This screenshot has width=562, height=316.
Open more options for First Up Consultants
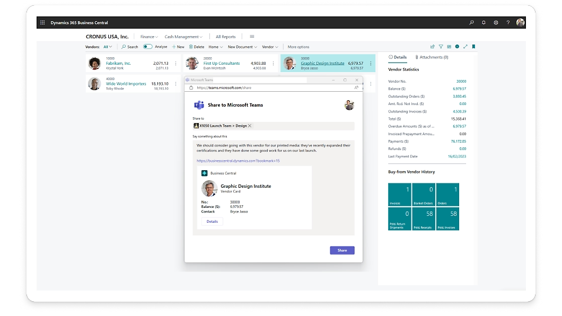point(273,64)
